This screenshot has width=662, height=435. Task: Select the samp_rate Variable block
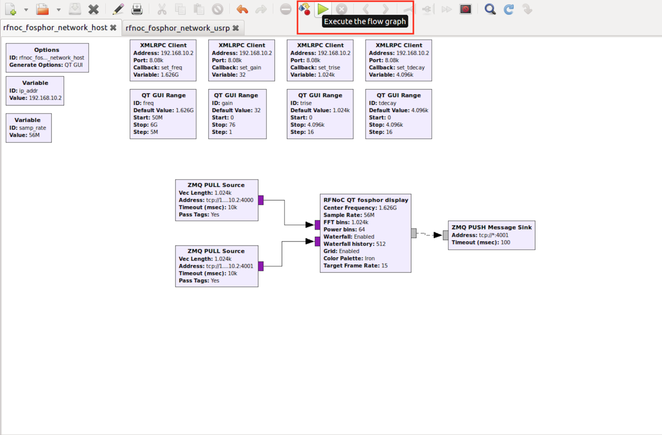tap(28, 128)
